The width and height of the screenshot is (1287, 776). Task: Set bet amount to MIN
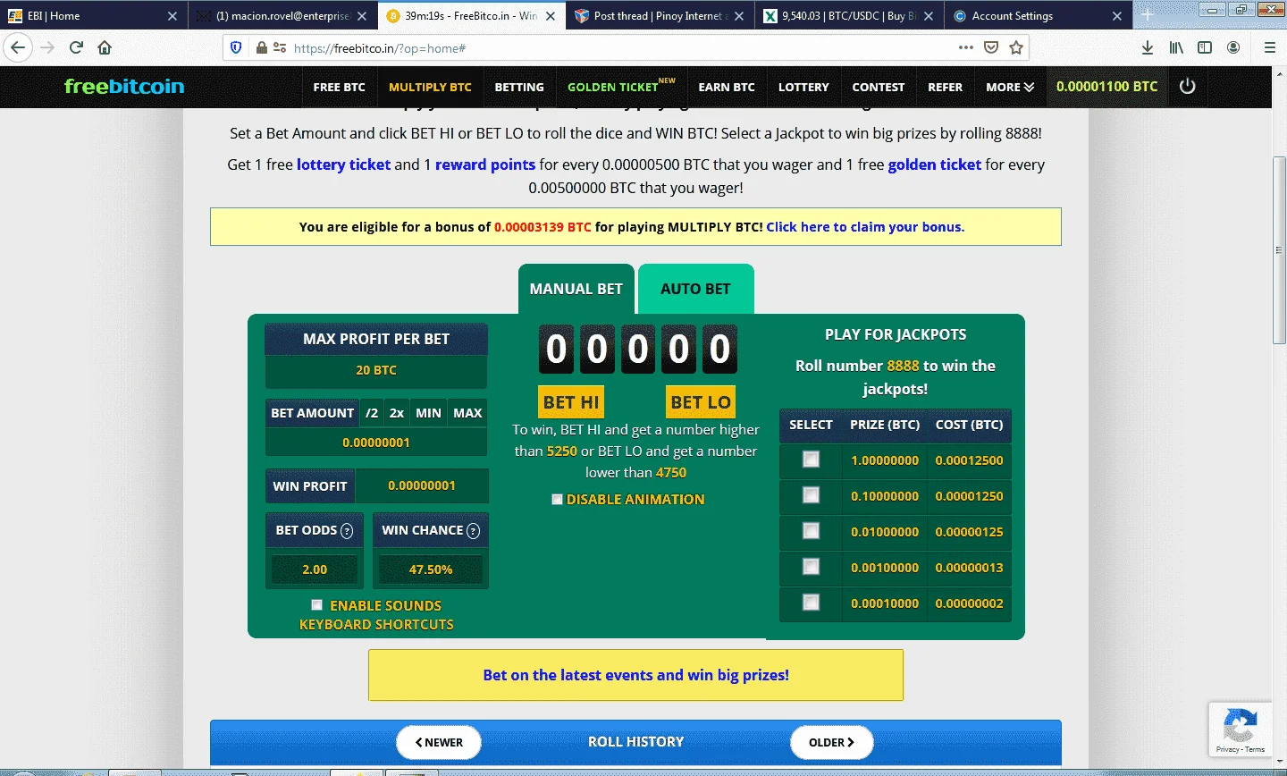click(428, 413)
